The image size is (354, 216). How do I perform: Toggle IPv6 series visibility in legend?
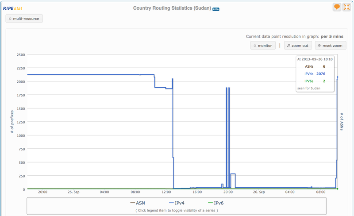click(x=219, y=203)
